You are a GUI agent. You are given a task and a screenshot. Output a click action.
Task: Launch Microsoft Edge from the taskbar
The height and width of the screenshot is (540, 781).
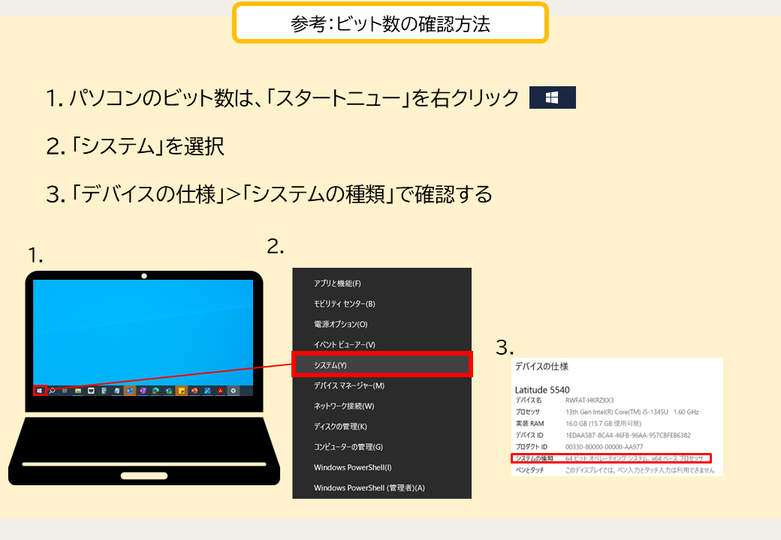155,391
